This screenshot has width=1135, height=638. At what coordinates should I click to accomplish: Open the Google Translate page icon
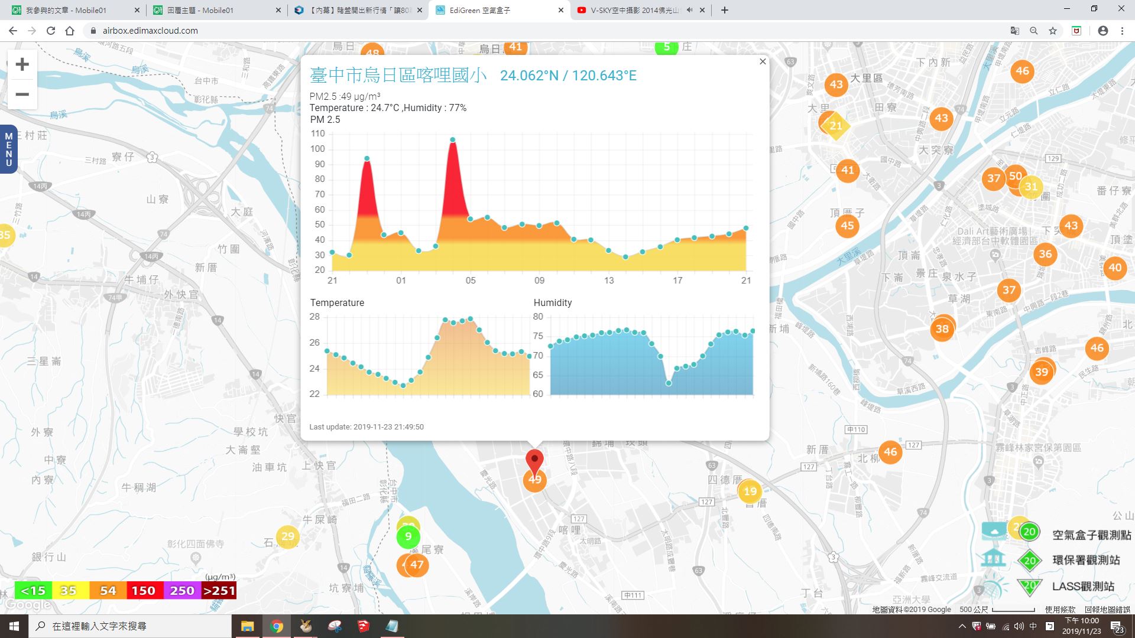click(x=1014, y=31)
